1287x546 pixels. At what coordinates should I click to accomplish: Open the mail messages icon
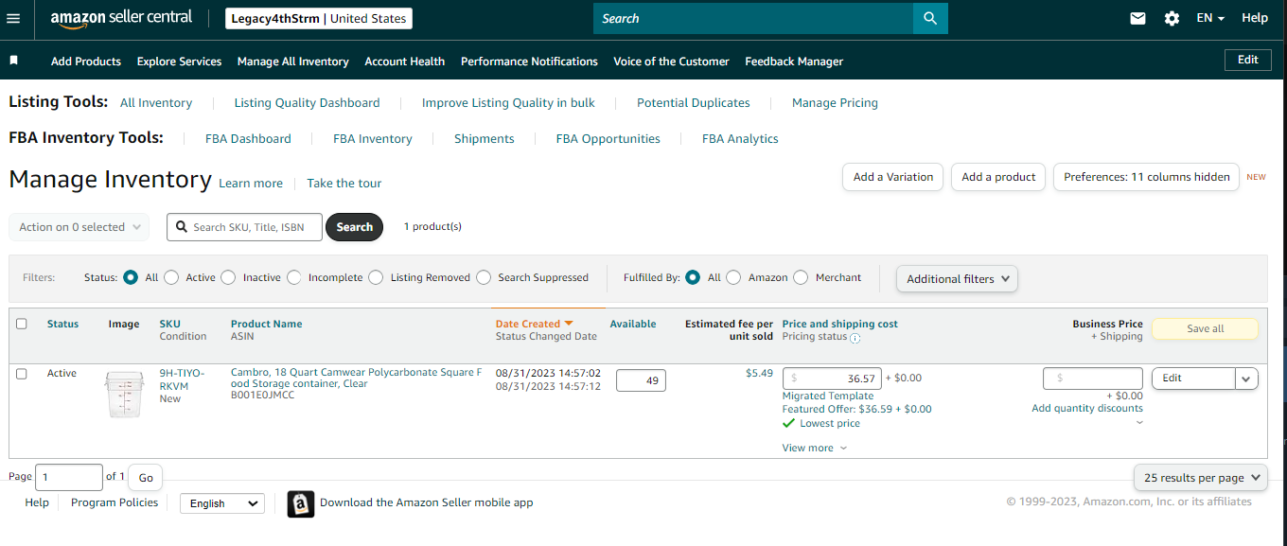pyautogui.click(x=1138, y=18)
